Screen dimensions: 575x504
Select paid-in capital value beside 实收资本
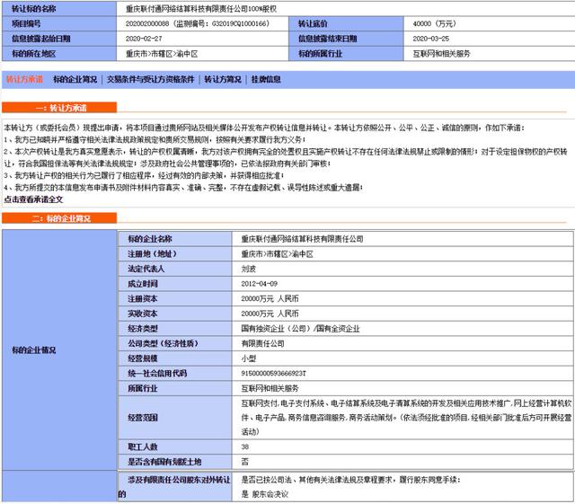[x=270, y=314]
